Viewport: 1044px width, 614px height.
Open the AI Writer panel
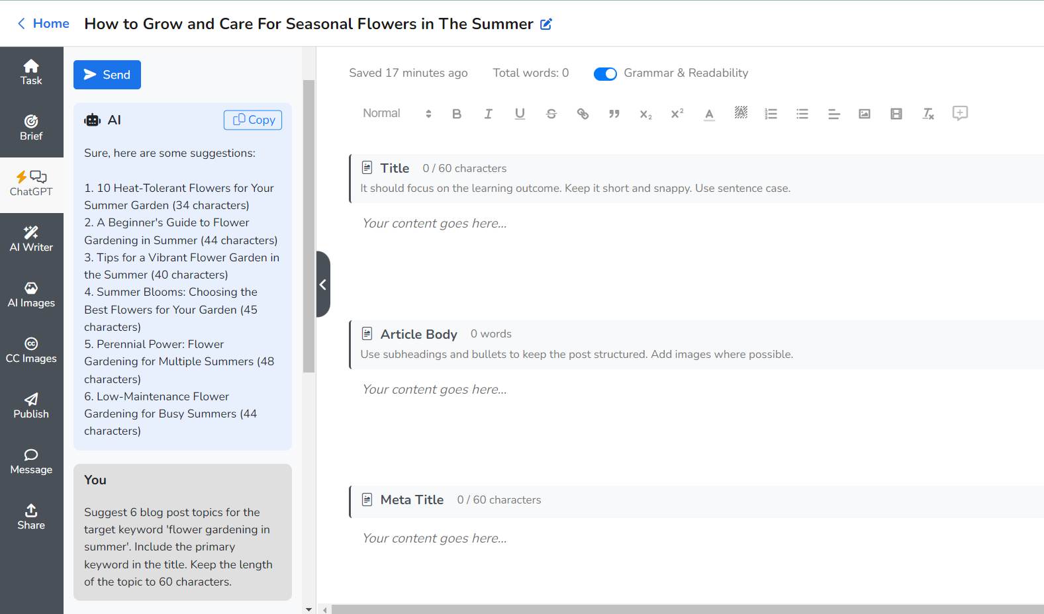pos(31,239)
